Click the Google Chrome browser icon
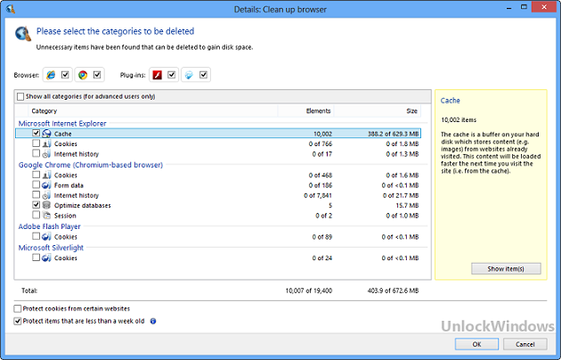Screen dimensions: 561x360 pyautogui.click(x=83, y=75)
